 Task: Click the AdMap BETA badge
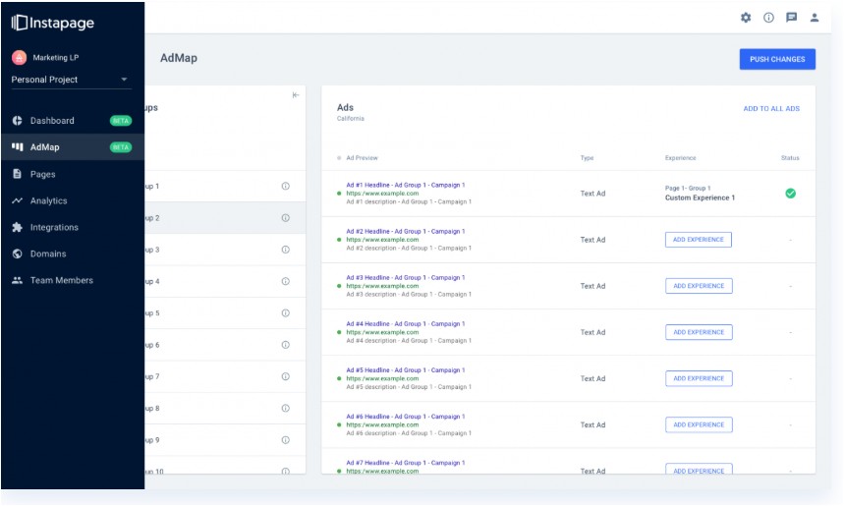tap(121, 147)
